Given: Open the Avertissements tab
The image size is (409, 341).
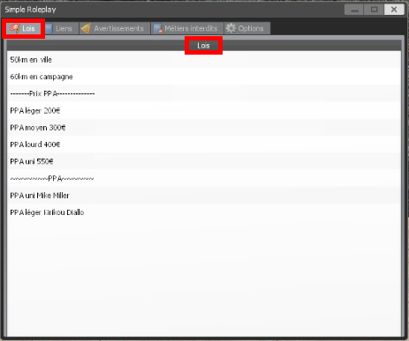Looking at the screenshot, I should pos(115,28).
